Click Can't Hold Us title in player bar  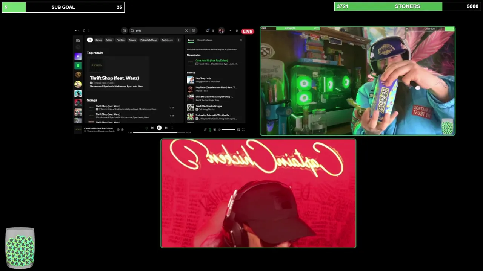[98, 128]
